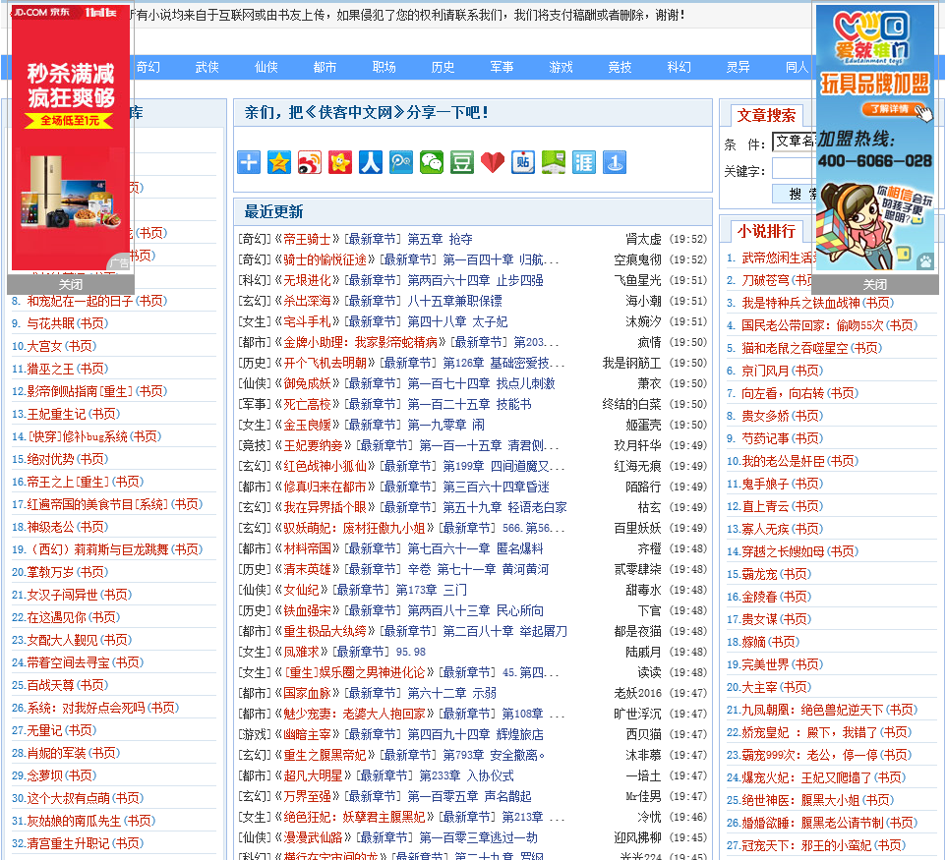Share via WeChat icon

click(x=432, y=162)
